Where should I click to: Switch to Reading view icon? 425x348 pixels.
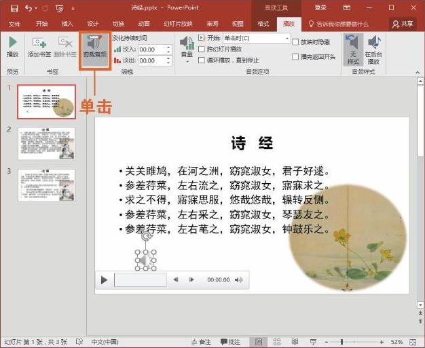coord(295,342)
